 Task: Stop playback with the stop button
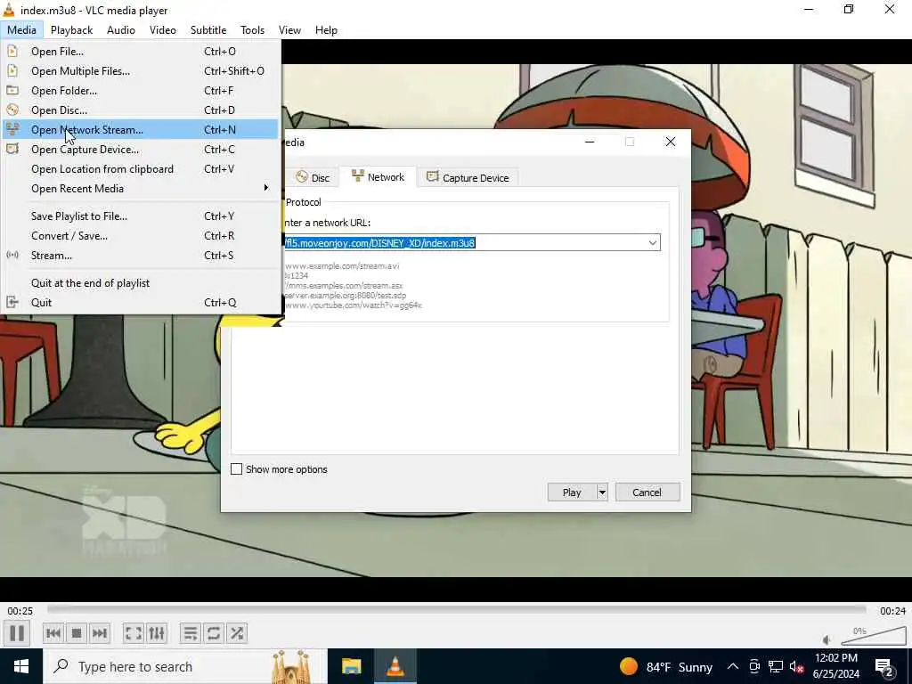point(77,633)
